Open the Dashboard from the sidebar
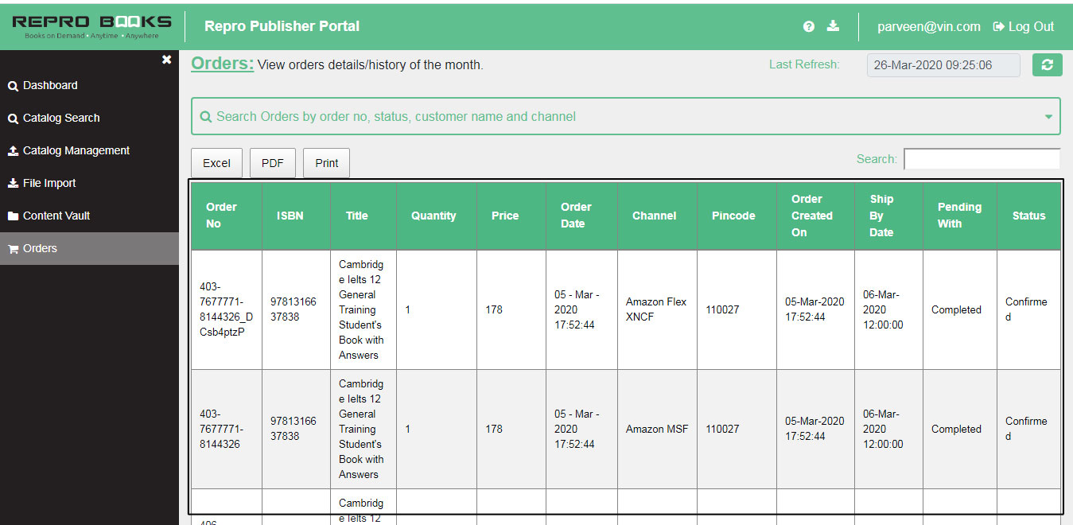Viewport: 1073px width, 525px height. [48, 85]
